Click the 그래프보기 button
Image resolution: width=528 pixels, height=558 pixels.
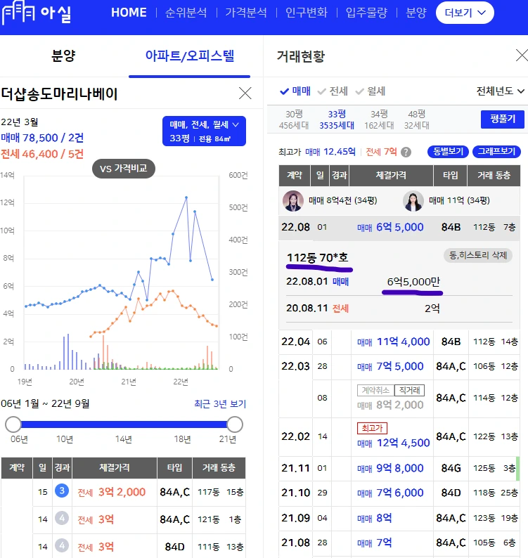point(496,152)
